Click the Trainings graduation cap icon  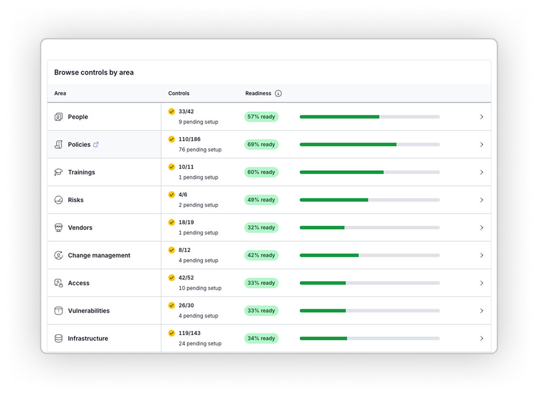[58, 172]
